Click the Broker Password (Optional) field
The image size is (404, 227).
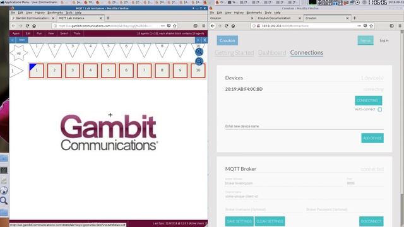tap(345, 209)
